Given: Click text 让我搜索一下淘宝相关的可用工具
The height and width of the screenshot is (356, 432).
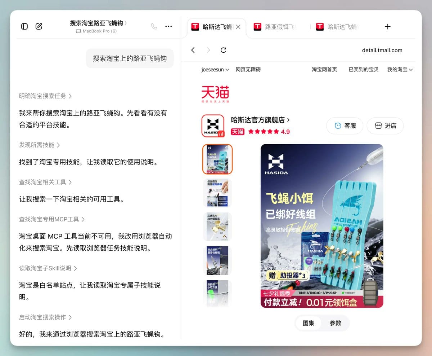Looking at the screenshot, I should pyautogui.click(x=72, y=199).
